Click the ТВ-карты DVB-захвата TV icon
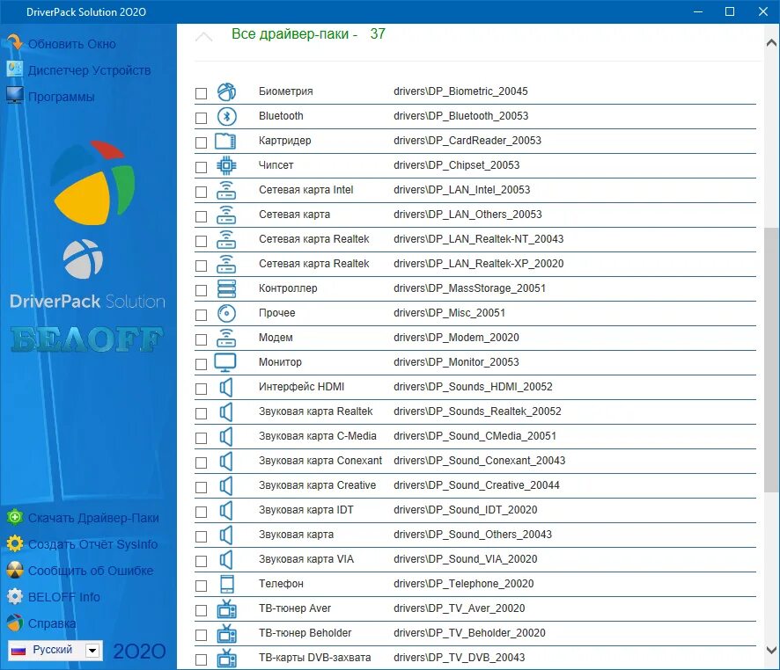Image resolution: width=780 pixels, height=670 pixels. point(227,658)
